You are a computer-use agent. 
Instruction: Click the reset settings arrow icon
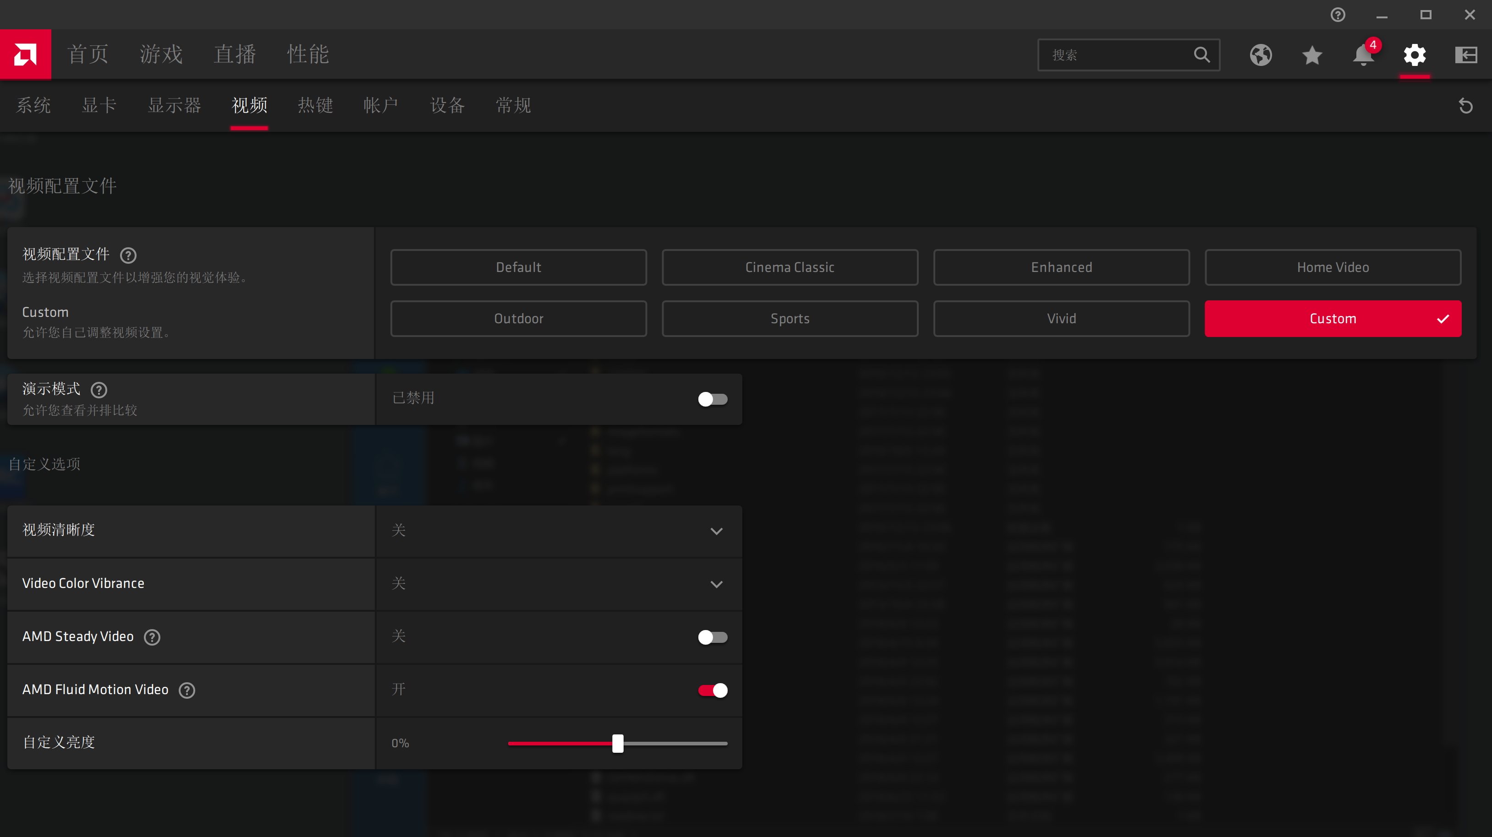click(1465, 106)
